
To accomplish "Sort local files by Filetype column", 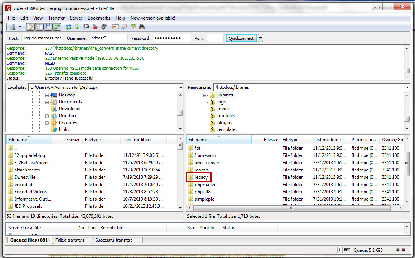I will tap(102, 140).
